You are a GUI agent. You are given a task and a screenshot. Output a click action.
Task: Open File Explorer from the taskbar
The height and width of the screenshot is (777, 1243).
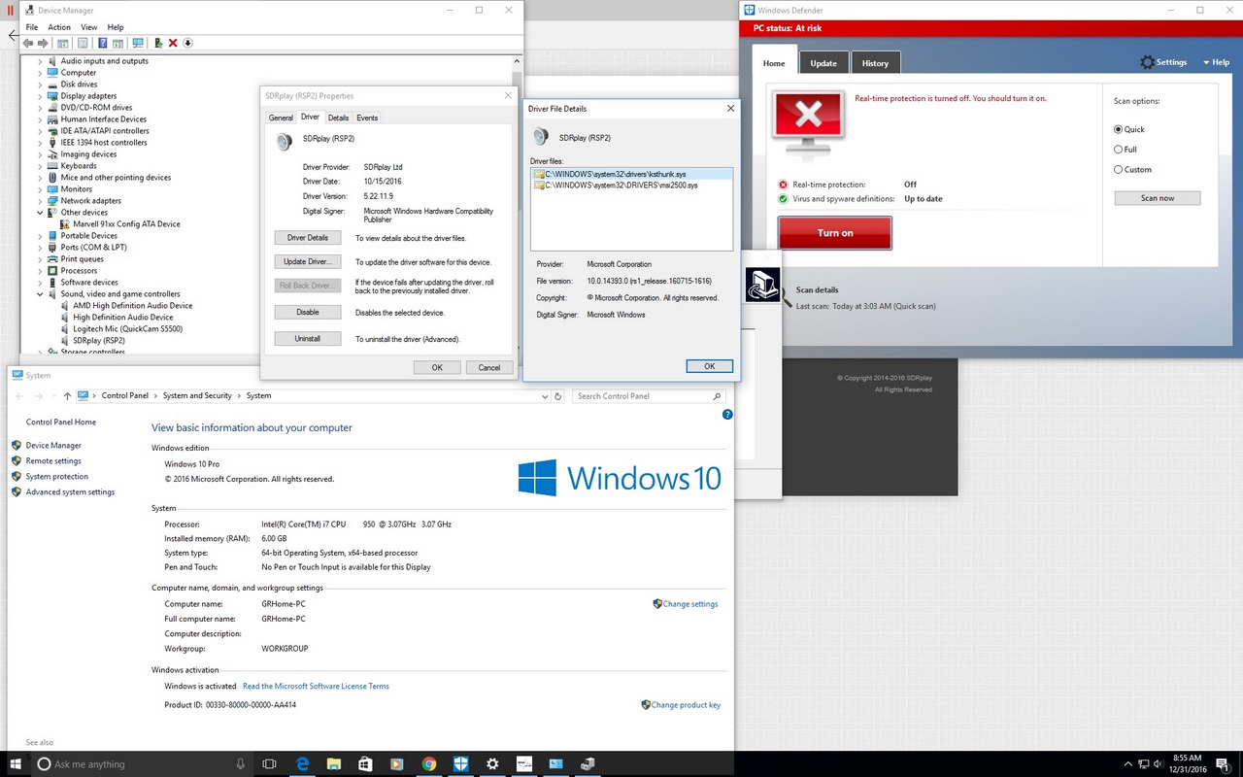point(334,764)
